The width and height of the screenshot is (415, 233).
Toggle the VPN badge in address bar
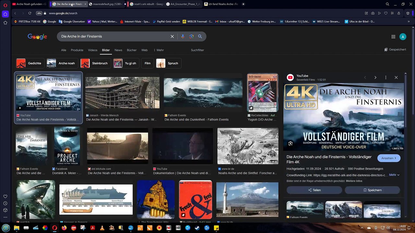tap(39, 13)
